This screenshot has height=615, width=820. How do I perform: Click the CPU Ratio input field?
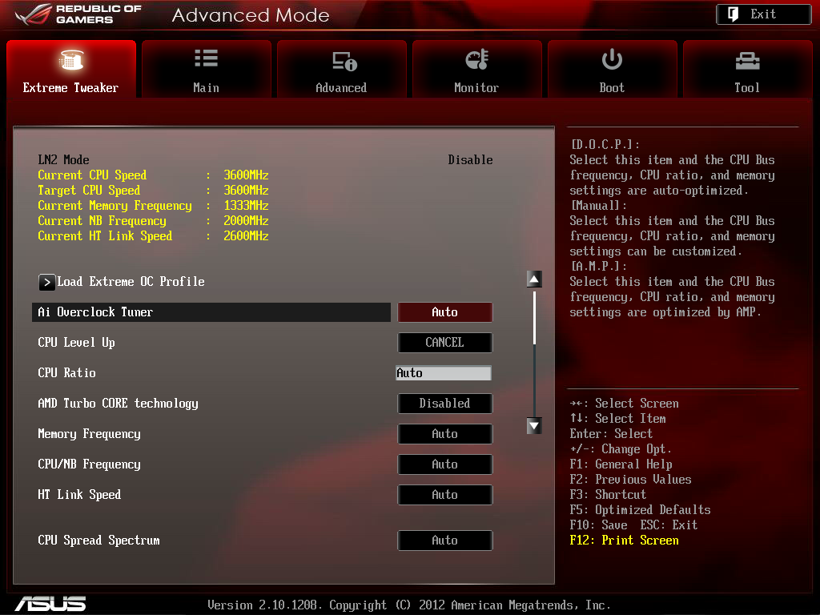[x=444, y=373]
